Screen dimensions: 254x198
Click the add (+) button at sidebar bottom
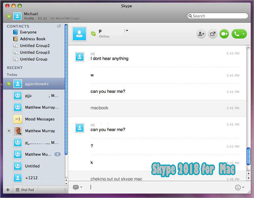pyautogui.click(x=8, y=190)
